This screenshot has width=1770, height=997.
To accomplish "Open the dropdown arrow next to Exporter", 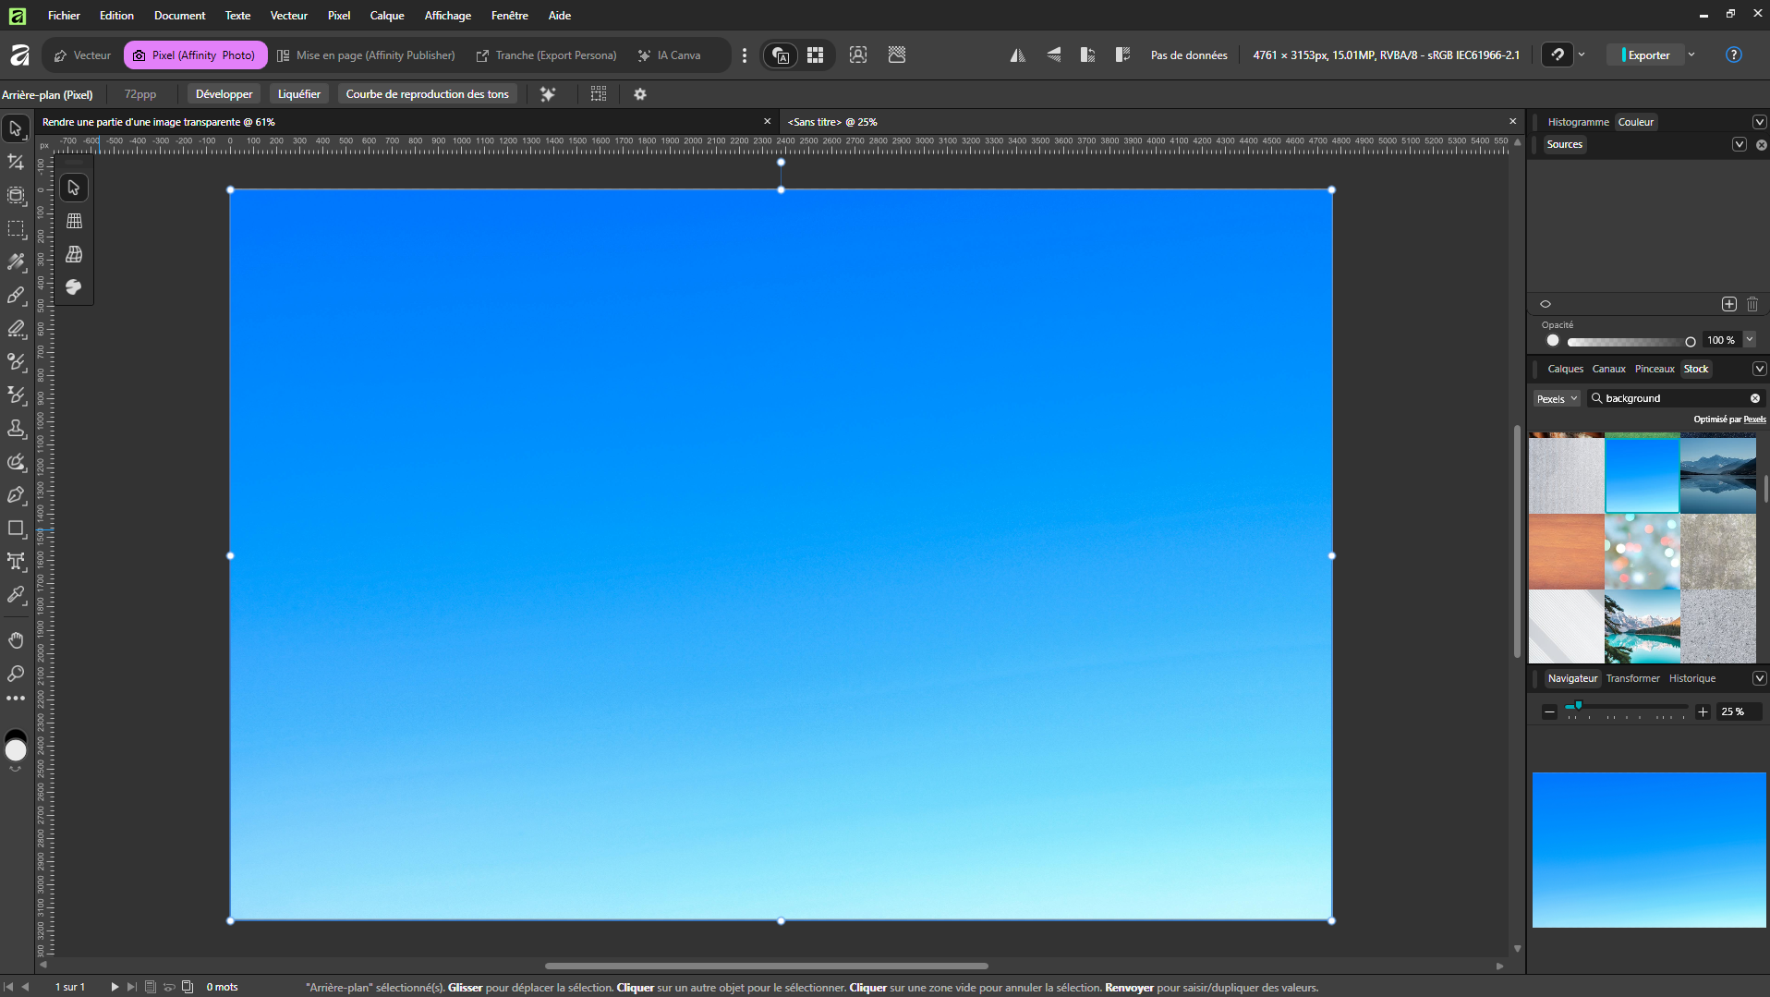I will (x=1691, y=55).
